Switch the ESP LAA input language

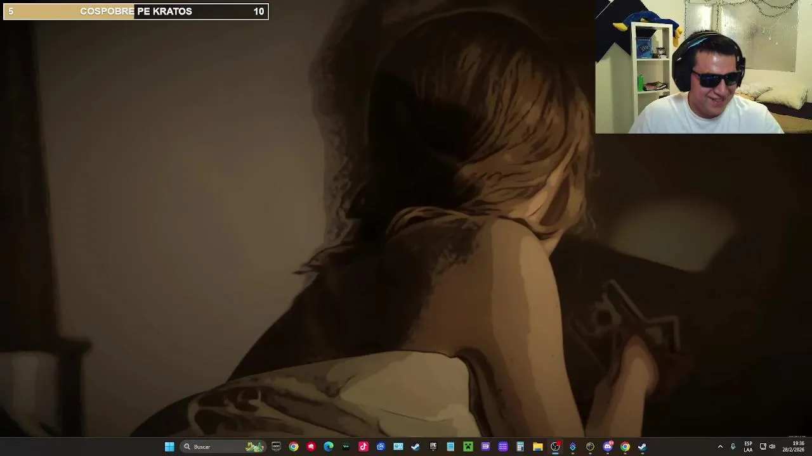pyautogui.click(x=748, y=446)
